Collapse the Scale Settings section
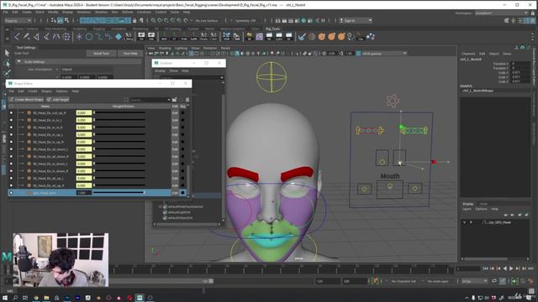Image resolution: width=538 pixels, height=302 pixels. [19, 61]
